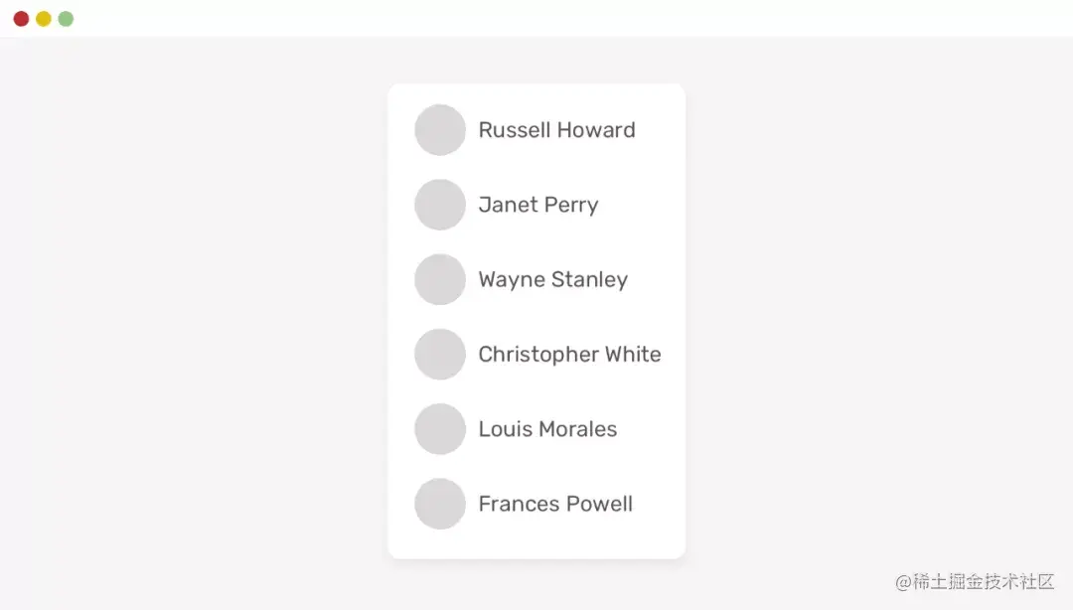Close the window with the red button
This screenshot has height=610, width=1073.
21,19
